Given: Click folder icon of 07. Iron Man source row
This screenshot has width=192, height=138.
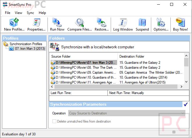Looking at the screenshot, I should pyautogui.click(x=53, y=63).
